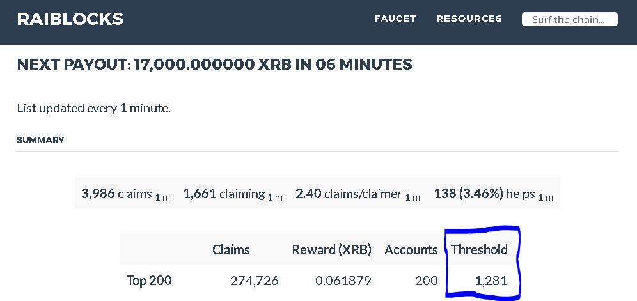
Task: Click the NEXT PAYOUT heading
Action: coord(214,65)
